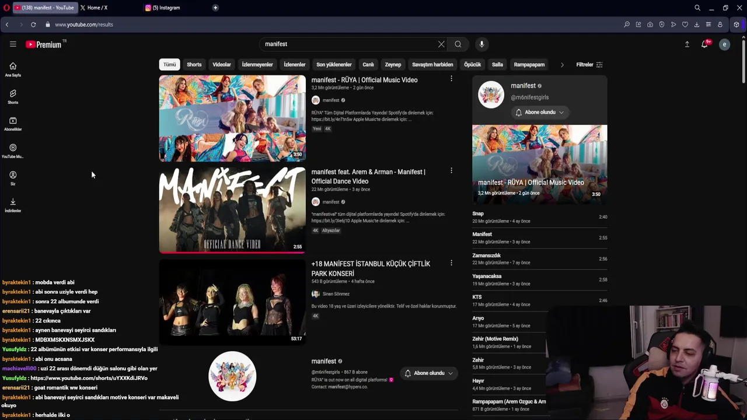Viewport: 747px width, 420px height.
Task: Select the Son yüklenenler filter chip
Action: click(334, 65)
